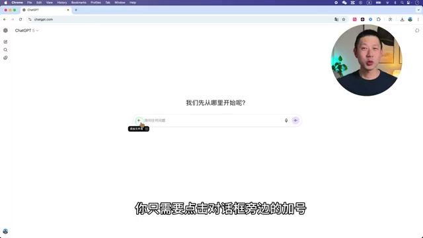Click the Bluetooth icon in menu bar
This screenshot has height=238, width=423.
click(395, 3)
